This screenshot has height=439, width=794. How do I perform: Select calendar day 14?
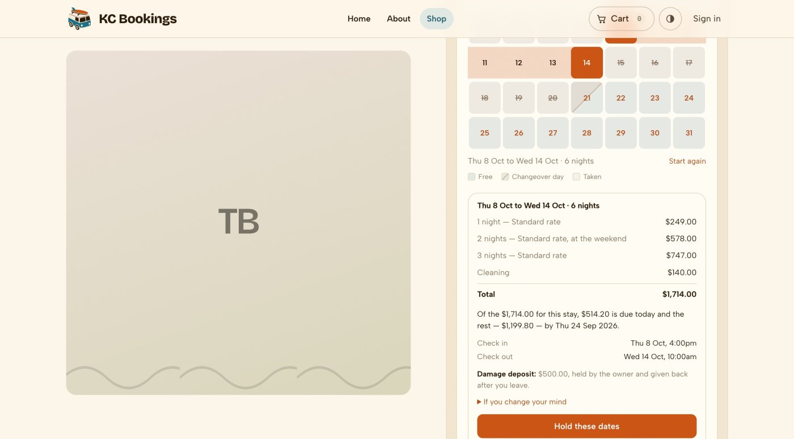(586, 62)
